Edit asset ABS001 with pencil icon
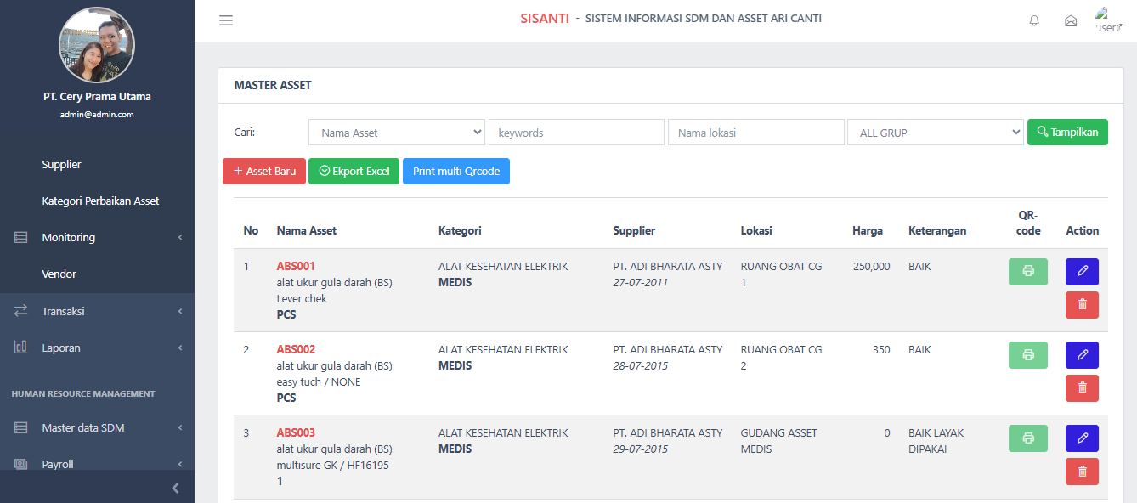The image size is (1137, 503). click(1082, 272)
